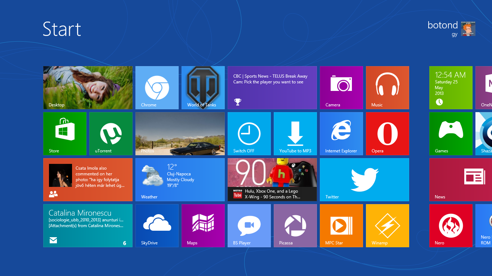Open the CBC Sports News tile

point(272,88)
